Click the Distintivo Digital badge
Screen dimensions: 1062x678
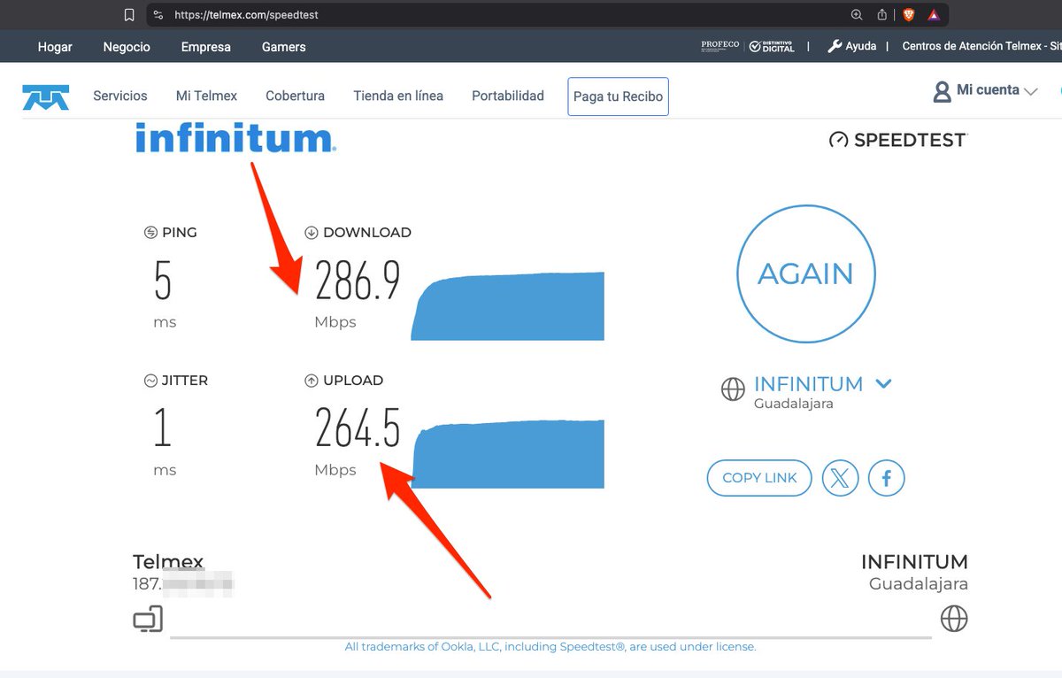coord(772,46)
